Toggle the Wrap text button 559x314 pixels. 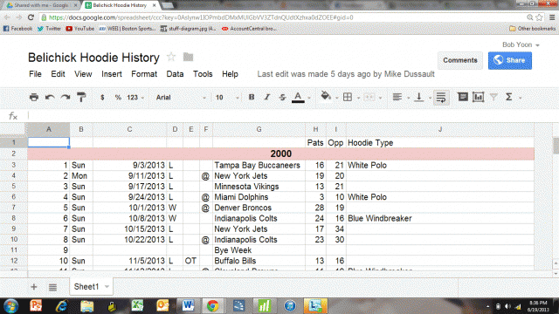pyautogui.click(x=441, y=97)
